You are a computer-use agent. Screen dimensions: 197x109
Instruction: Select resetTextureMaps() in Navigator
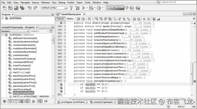click(22, 89)
